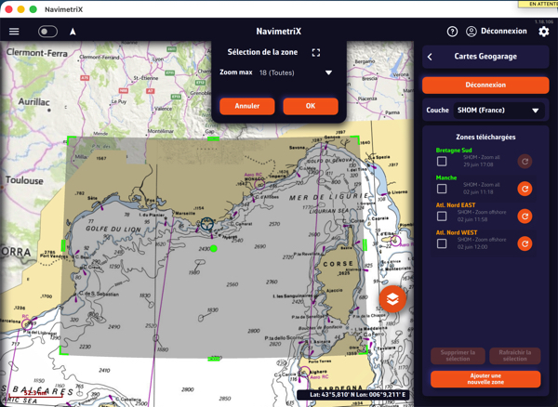The height and width of the screenshot is (407, 558).
Task: Toggle the switch in the top bar
Action: tap(47, 32)
